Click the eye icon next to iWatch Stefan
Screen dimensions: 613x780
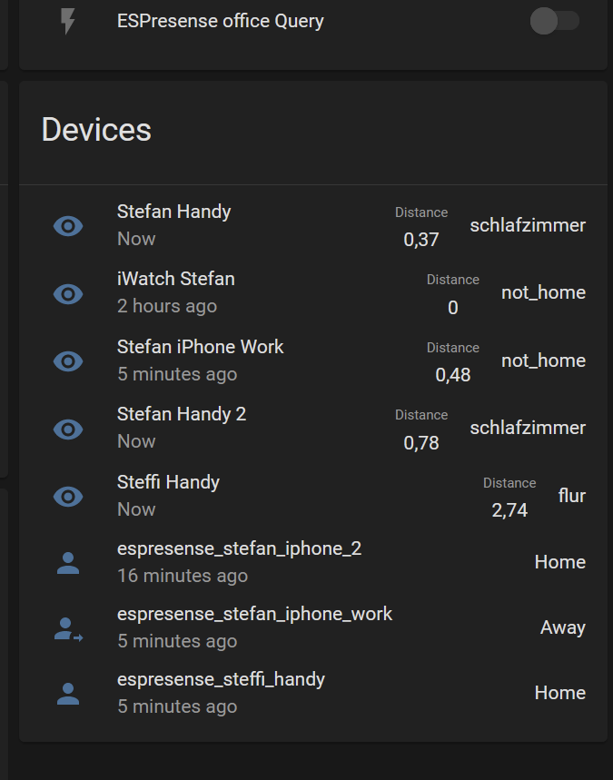68,293
